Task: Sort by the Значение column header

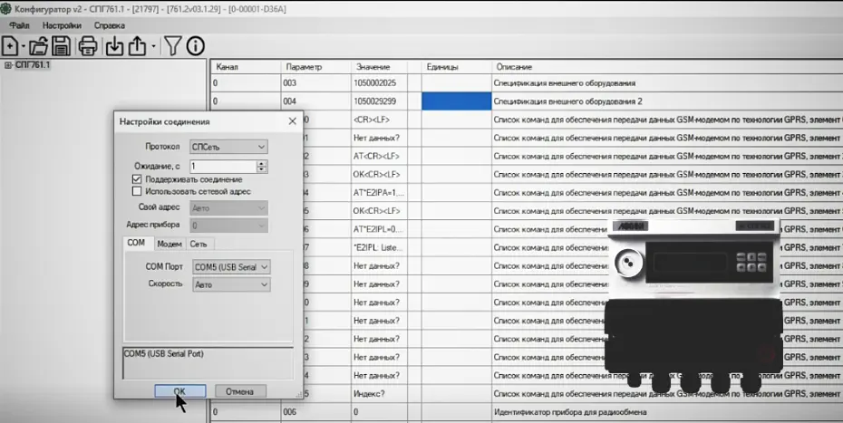Action: tap(379, 67)
